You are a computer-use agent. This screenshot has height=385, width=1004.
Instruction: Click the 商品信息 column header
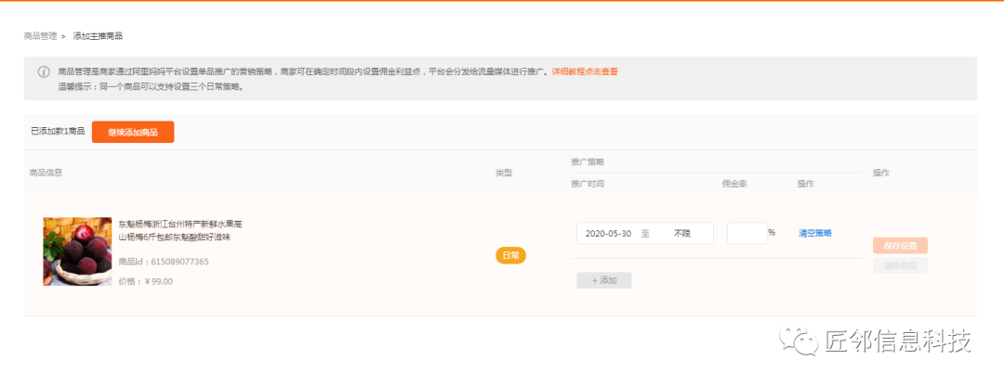coord(46,173)
